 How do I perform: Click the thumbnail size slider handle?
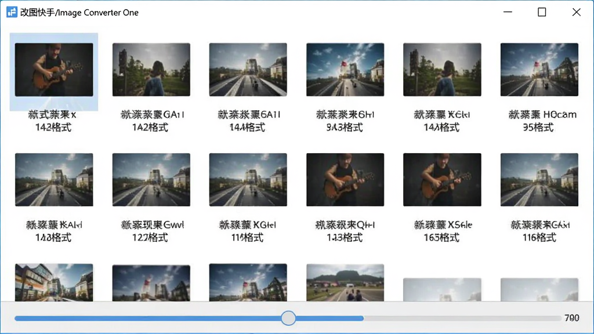(288, 318)
